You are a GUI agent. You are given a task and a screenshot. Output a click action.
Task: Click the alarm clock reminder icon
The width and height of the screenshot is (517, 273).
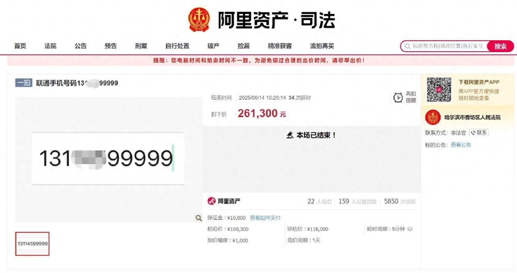click(x=398, y=98)
